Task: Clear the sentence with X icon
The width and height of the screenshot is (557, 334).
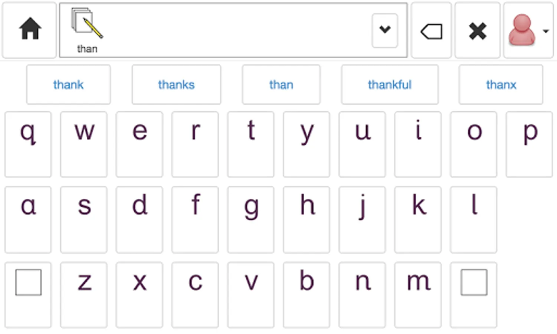Action: tap(477, 30)
